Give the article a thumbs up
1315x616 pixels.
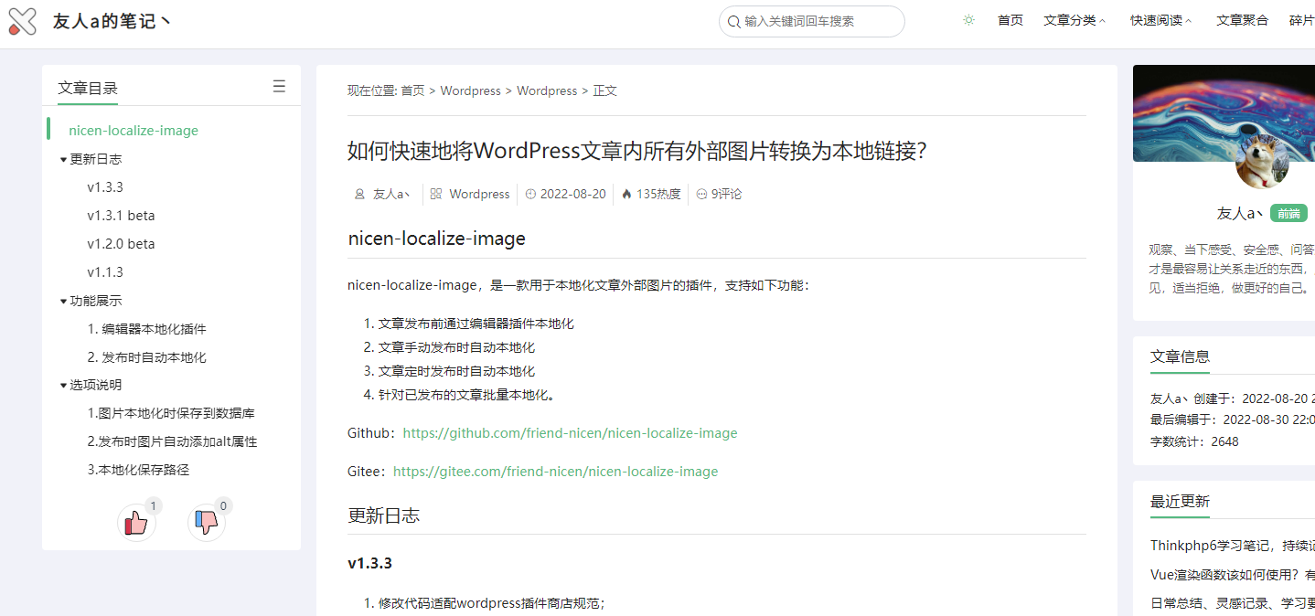[136, 521]
